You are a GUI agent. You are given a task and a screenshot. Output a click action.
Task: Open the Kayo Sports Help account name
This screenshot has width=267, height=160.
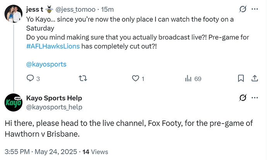54,98
